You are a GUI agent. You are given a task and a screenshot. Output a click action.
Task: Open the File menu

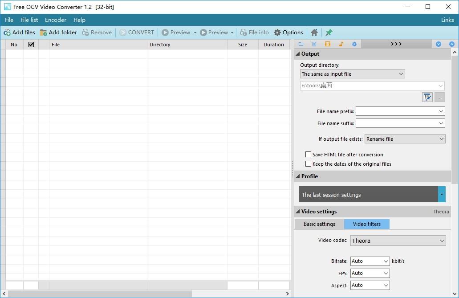(x=9, y=20)
